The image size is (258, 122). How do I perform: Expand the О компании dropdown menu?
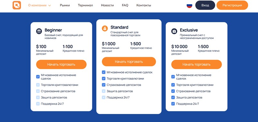click(x=40, y=5)
